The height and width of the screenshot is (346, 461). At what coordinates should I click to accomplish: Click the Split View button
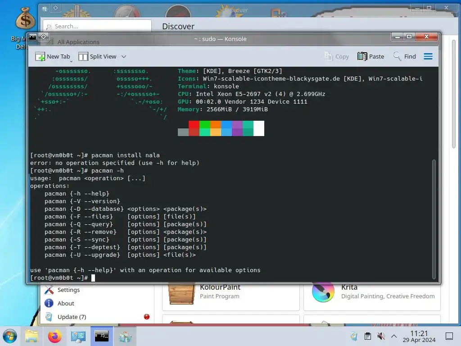pos(97,56)
